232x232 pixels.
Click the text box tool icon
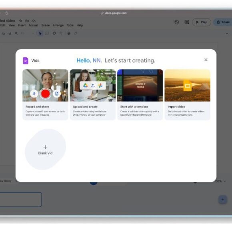coord(47,34)
